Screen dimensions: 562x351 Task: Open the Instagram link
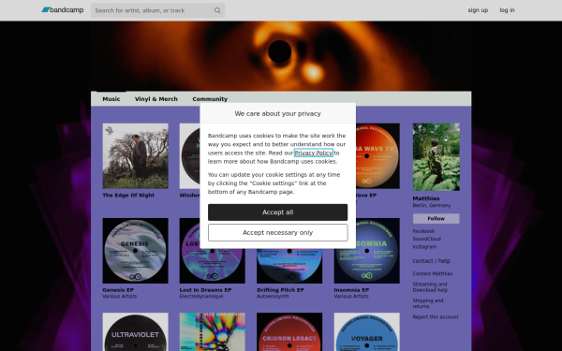click(424, 247)
